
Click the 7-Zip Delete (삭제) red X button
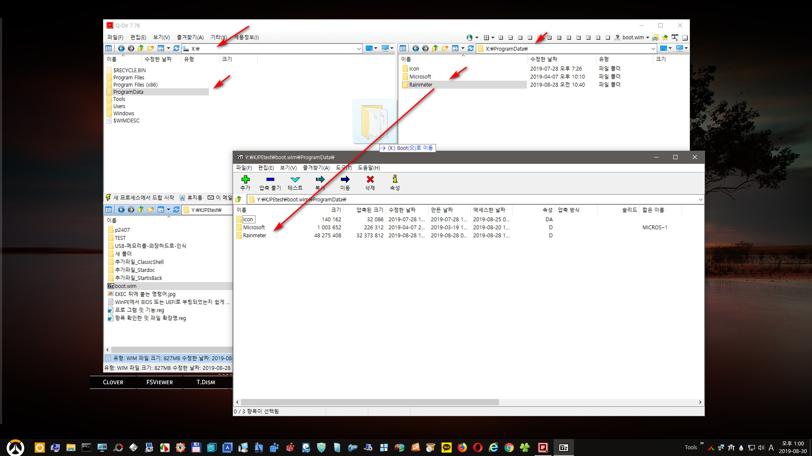[370, 183]
